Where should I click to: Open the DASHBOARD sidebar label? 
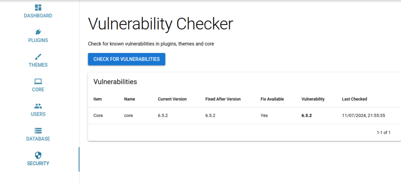pos(38,16)
